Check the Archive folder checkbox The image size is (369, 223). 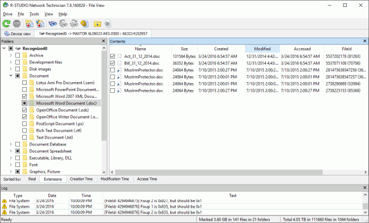[18, 55]
